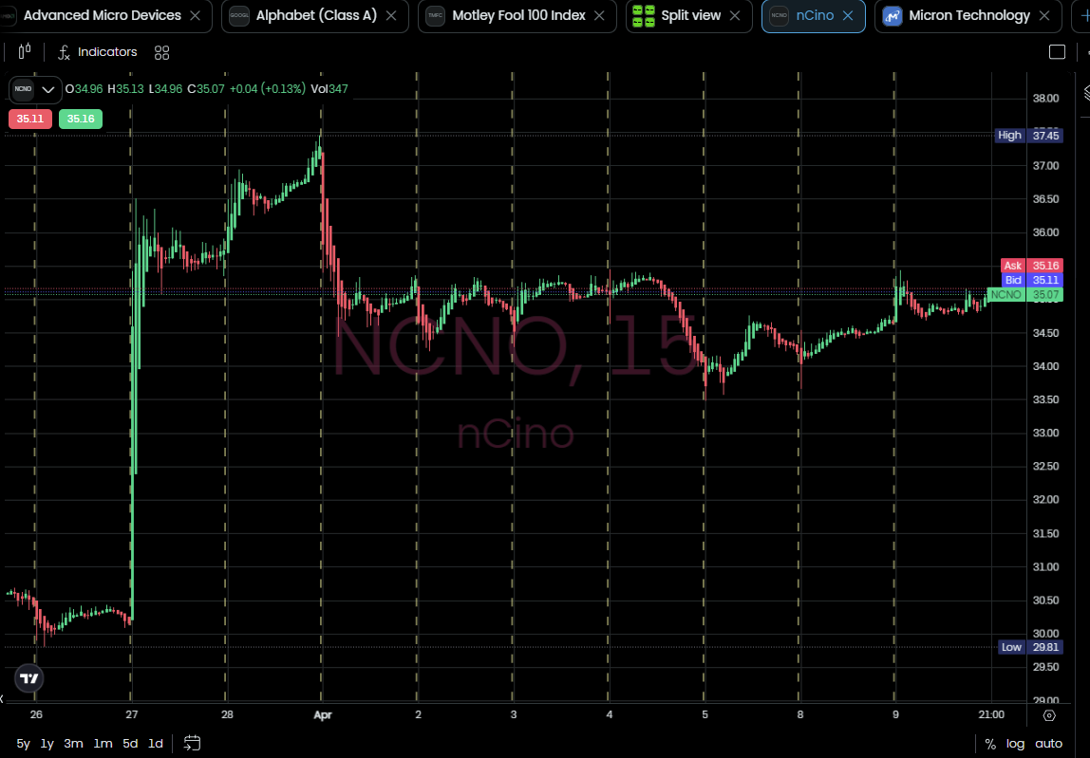1090x758 pixels.
Task: Click the red 35.11 sell price button
Action: (x=30, y=119)
